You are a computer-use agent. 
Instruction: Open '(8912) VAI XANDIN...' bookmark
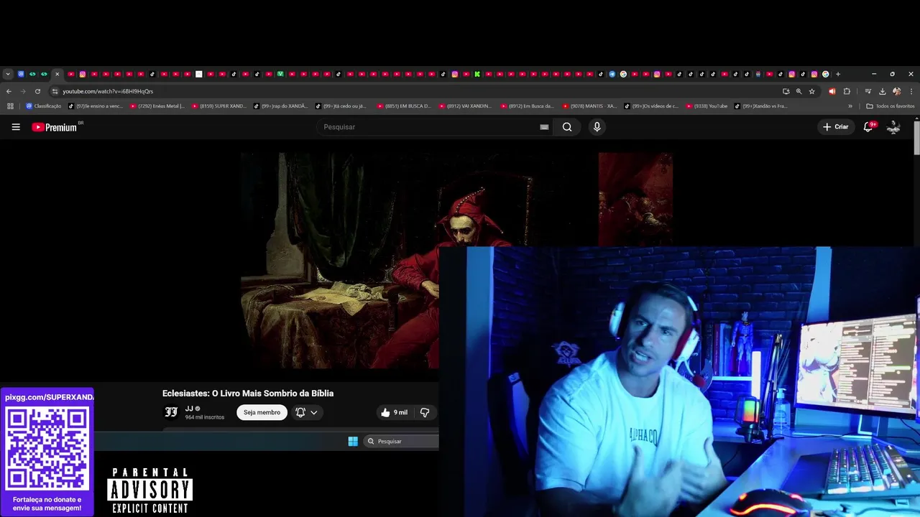point(466,106)
